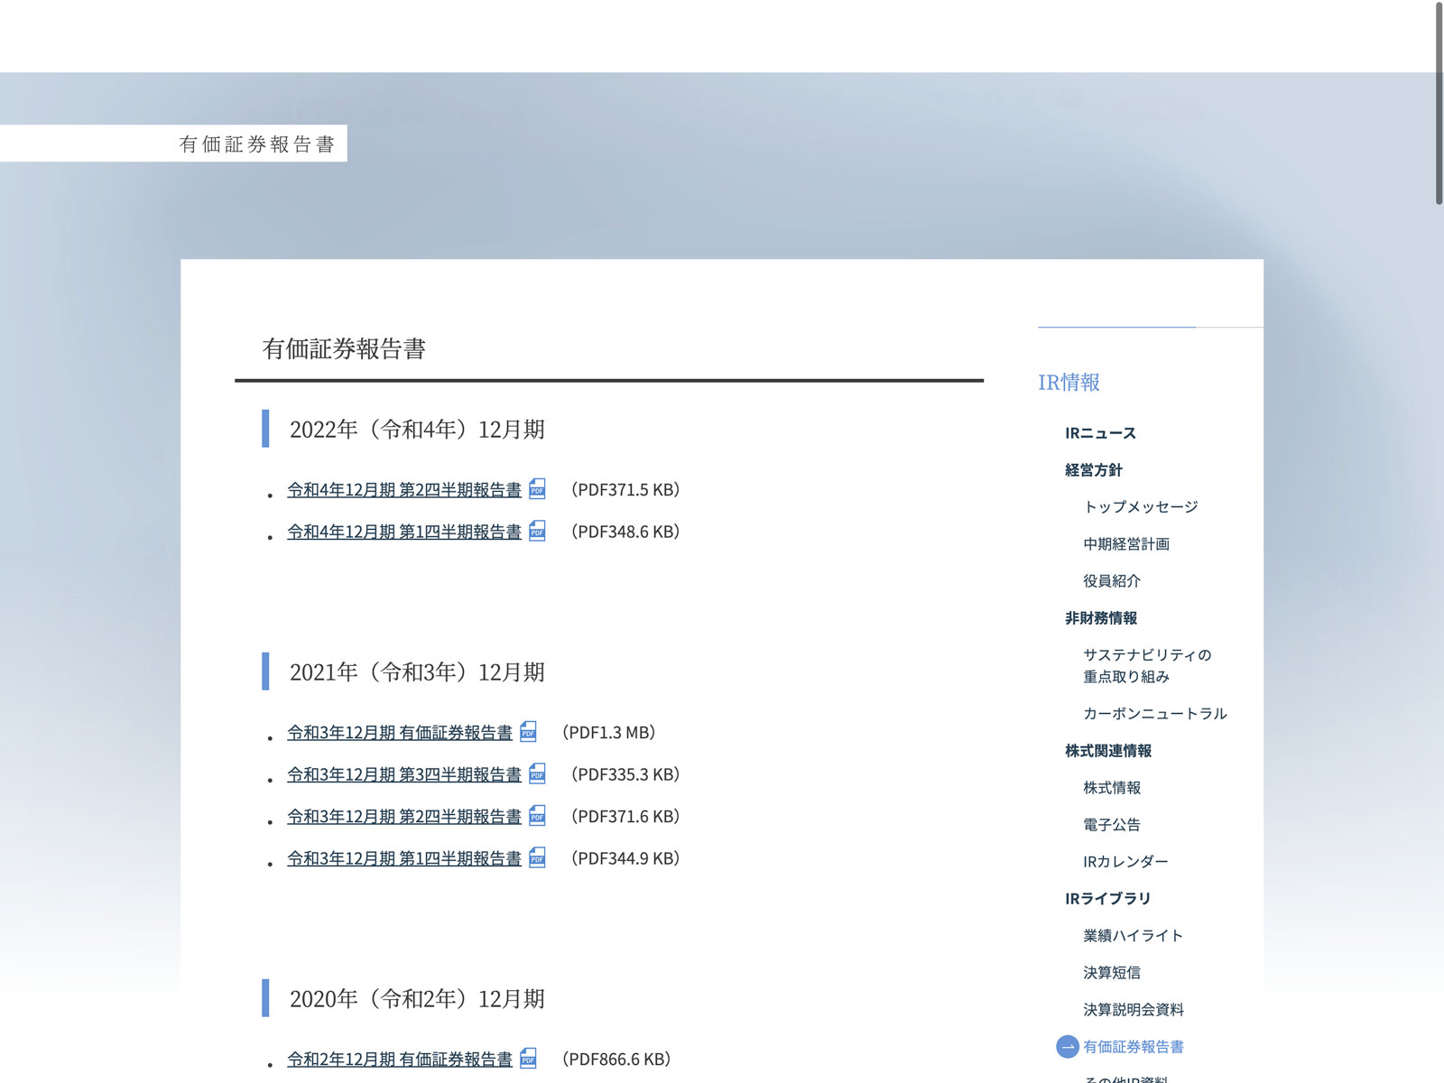
Task: Click the arrow icon next to 有価証券報告書 in sidebar
Action: tap(1068, 1047)
